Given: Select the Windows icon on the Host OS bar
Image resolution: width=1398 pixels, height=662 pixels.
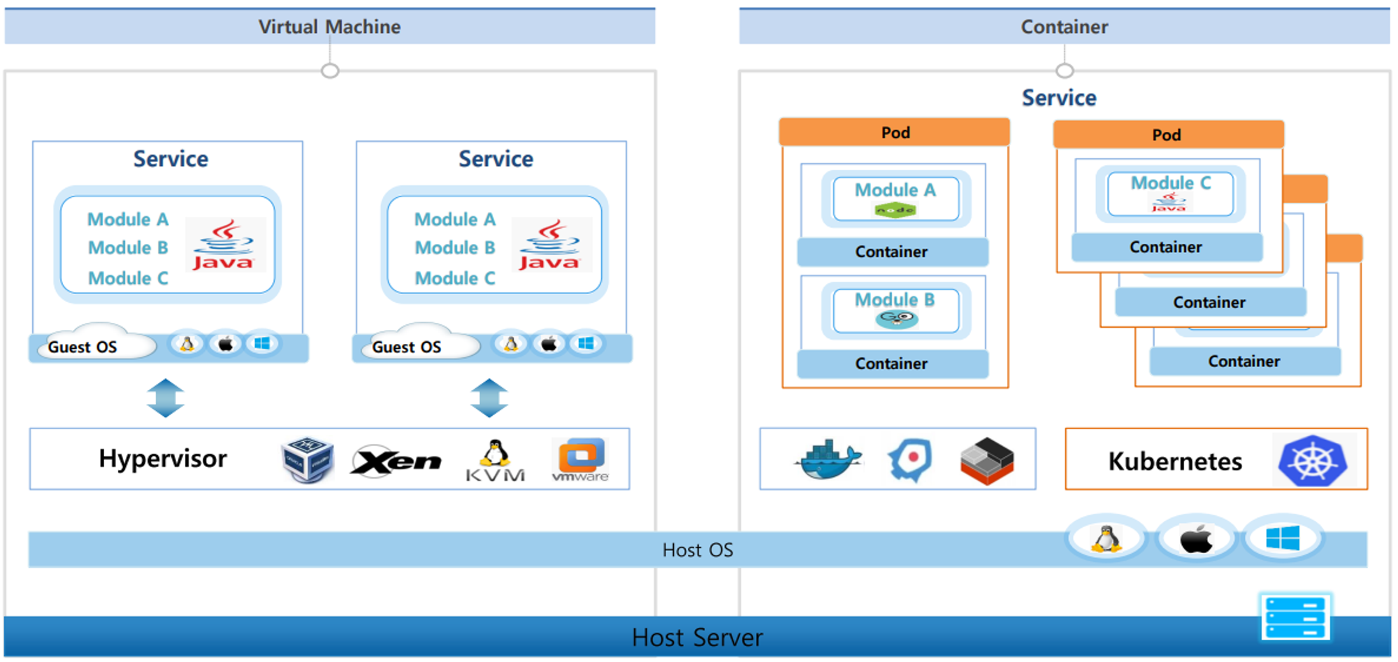Looking at the screenshot, I should (1283, 538).
